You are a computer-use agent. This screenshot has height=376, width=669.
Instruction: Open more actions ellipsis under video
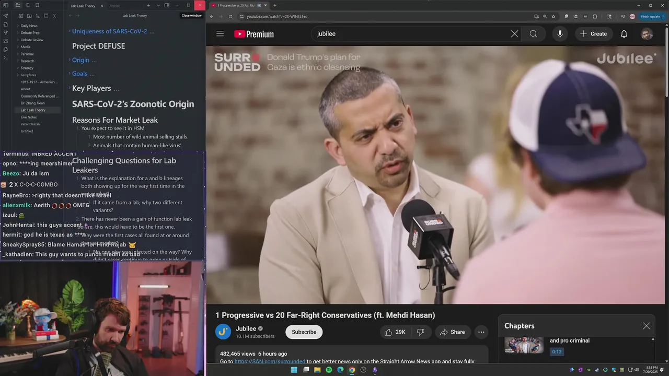click(481, 332)
